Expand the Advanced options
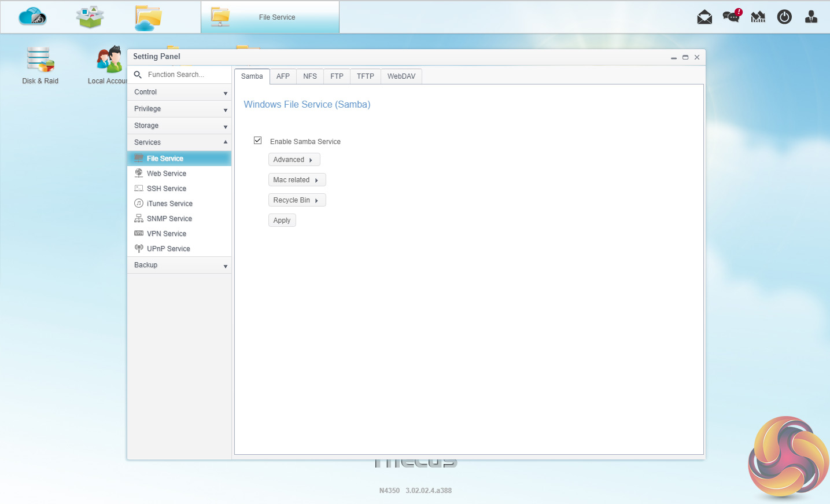Screen dimensions: 830x504 click(x=294, y=160)
